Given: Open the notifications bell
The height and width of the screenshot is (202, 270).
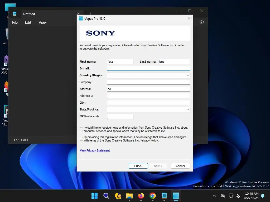Looking at the screenshot, I should coord(263,196).
